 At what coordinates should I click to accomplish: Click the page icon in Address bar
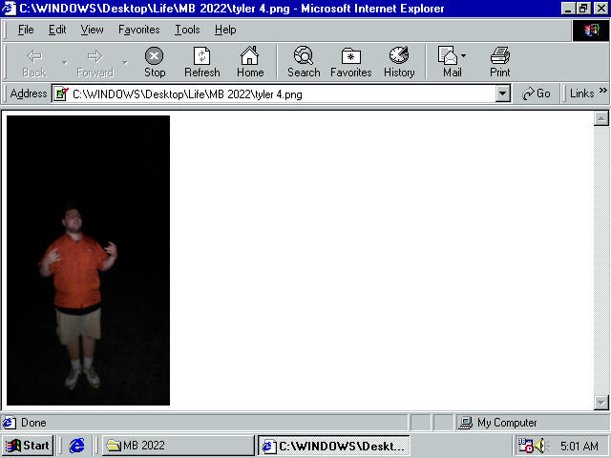(x=61, y=94)
